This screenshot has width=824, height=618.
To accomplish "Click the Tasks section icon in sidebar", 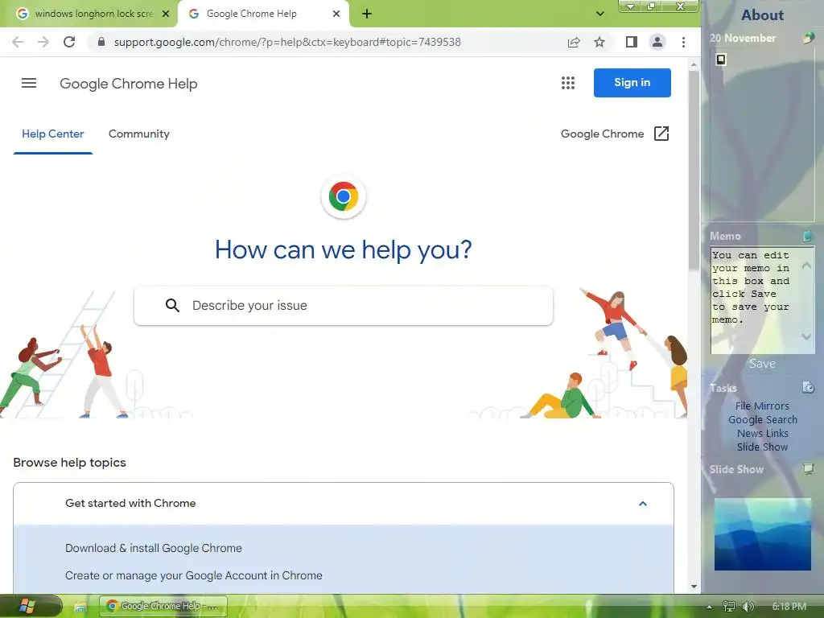I will coord(808,388).
